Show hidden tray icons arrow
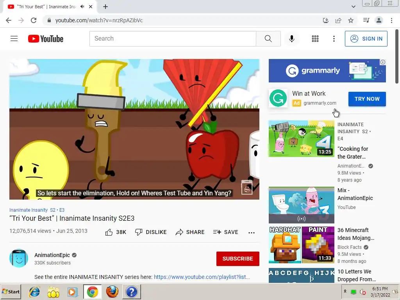Viewport: 400px width, 300px height. pyautogui.click(x=345, y=291)
